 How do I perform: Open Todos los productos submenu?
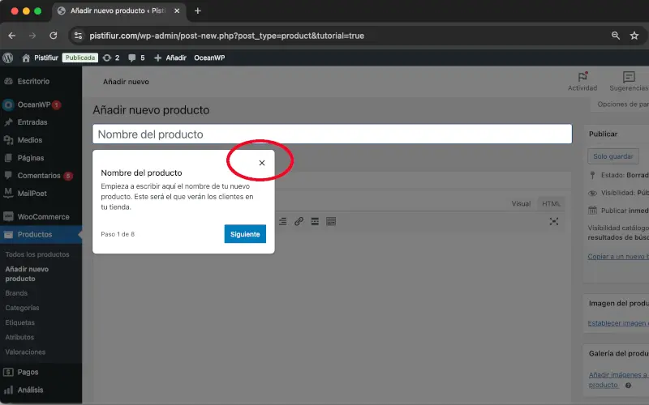pos(37,254)
